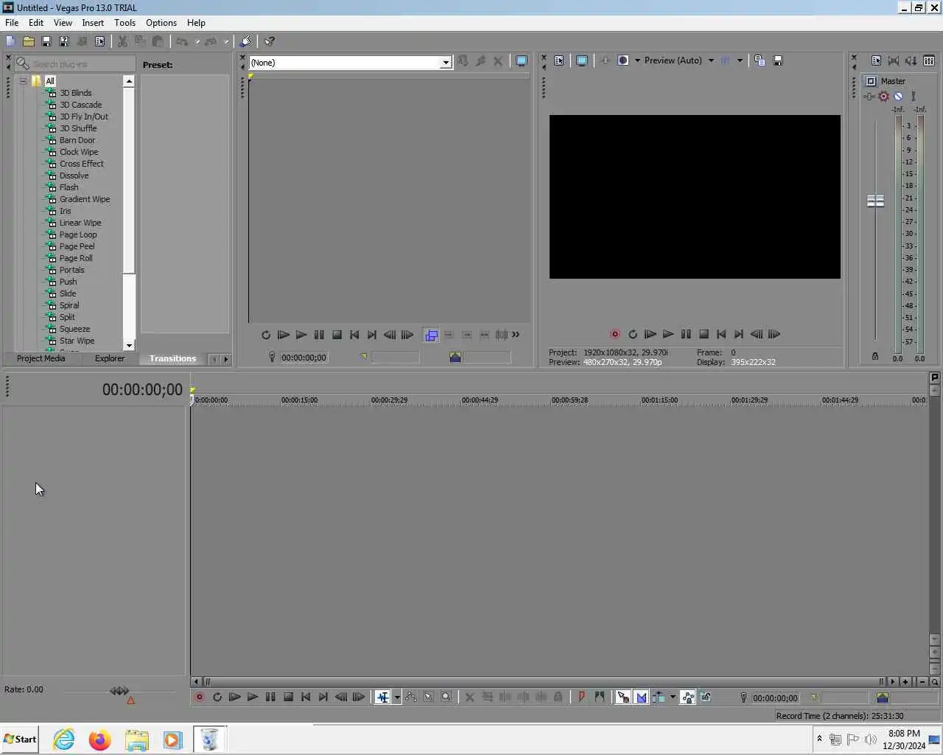Expand more trimmer transport buttons chevron

click(x=516, y=335)
